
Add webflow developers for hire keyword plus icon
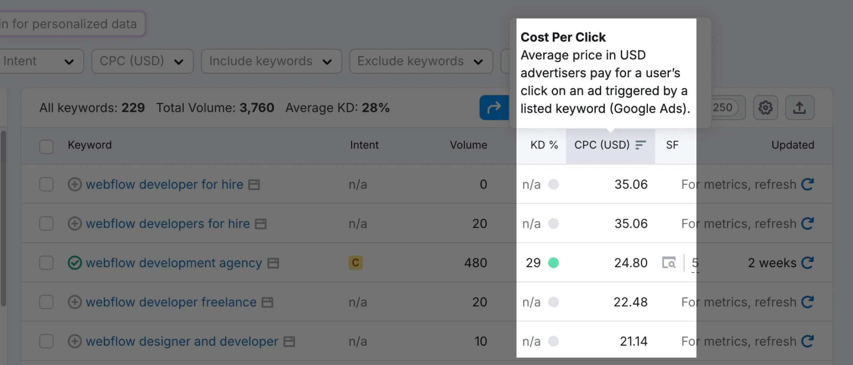(74, 224)
